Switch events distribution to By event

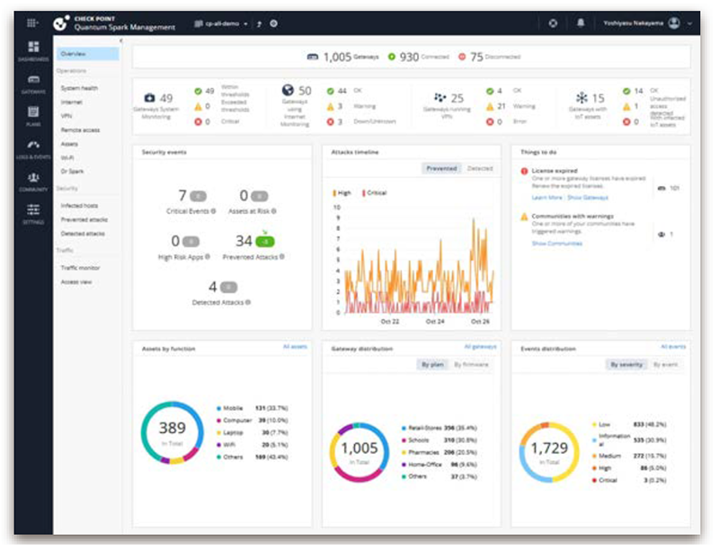point(665,364)
